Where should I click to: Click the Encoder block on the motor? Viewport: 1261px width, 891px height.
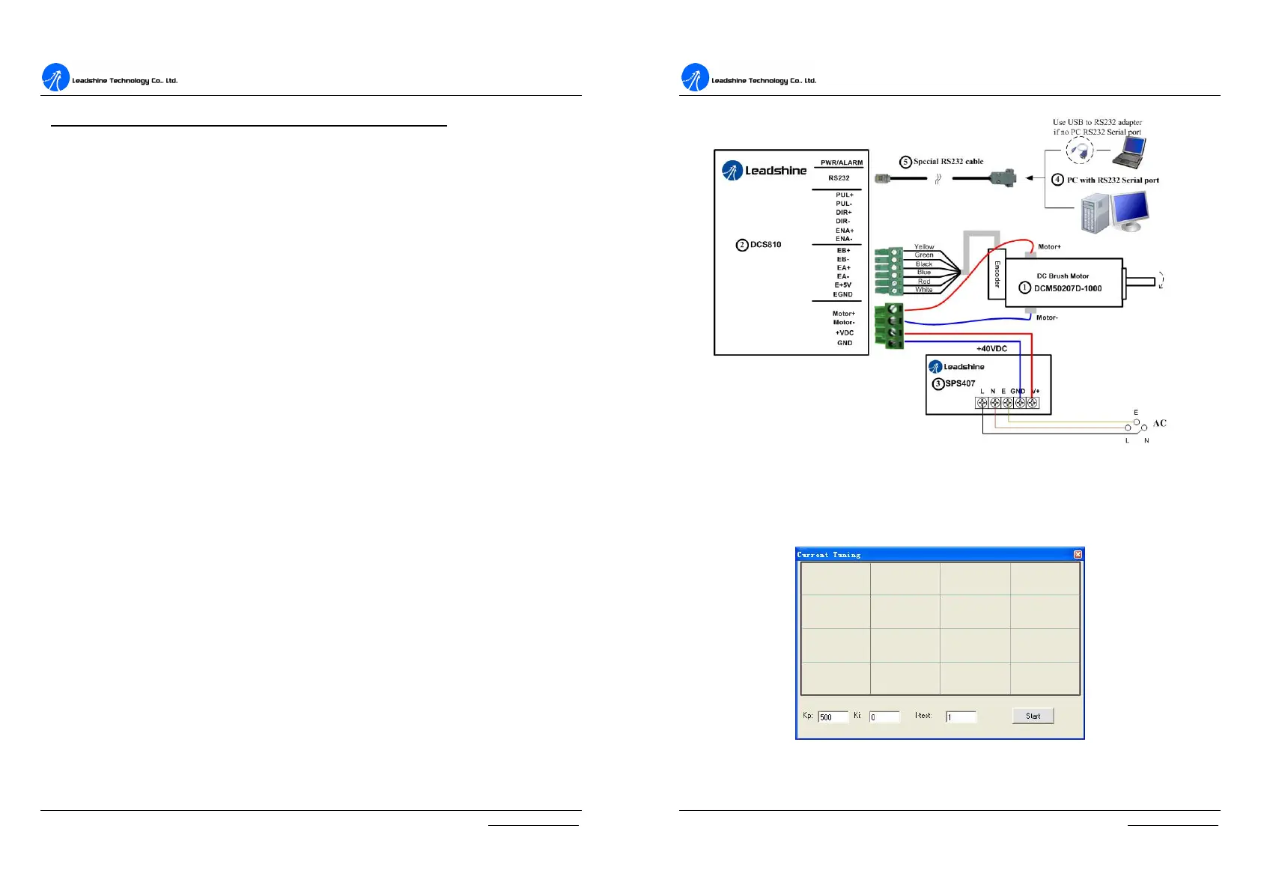(x=997, y=274)
